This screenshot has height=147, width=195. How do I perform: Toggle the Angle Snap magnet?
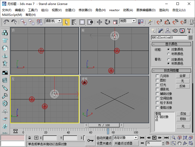(x=167, y=22)
